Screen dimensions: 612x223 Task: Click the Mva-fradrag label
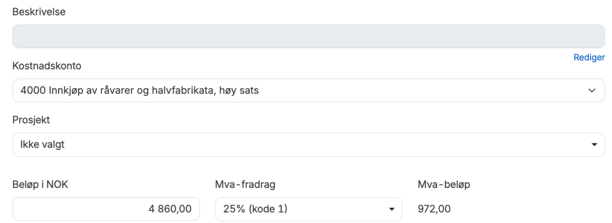245,184
